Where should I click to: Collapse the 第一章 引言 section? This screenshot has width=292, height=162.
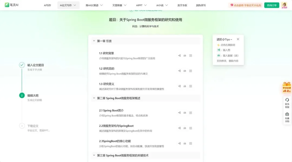94,41
